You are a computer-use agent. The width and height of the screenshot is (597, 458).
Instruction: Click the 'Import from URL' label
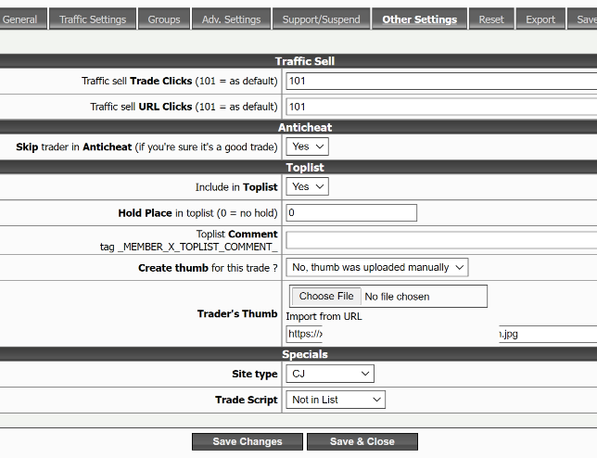pyautogui.click(x=324, y=316)
